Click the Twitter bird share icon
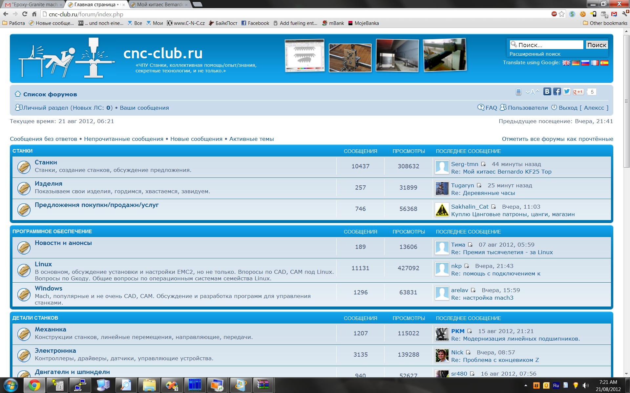 567,92
